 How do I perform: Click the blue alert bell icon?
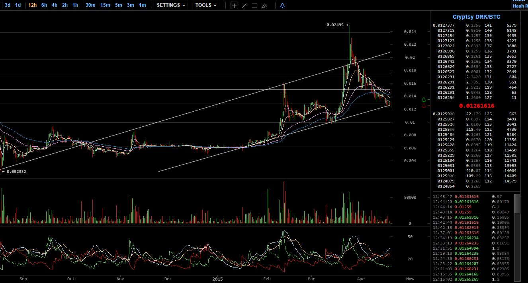282,6
